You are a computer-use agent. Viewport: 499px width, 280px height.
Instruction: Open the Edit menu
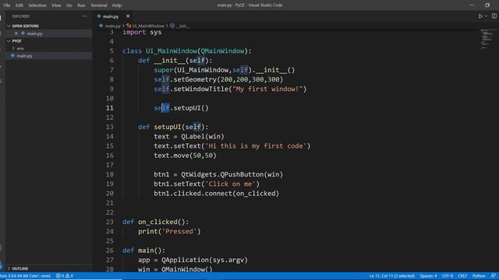point(19,5)
